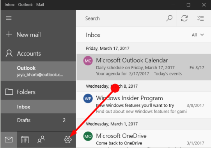Click Daily schedule on Friday subject line
Image resolution: width=211 pixels, height=148 pixels.
pyautogui.click(x=135, y=67)
